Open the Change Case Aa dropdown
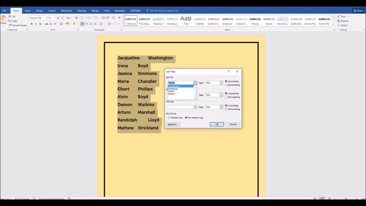Image resolution: width=366 pixels, height=206 pixels. (x=69, y=18)
